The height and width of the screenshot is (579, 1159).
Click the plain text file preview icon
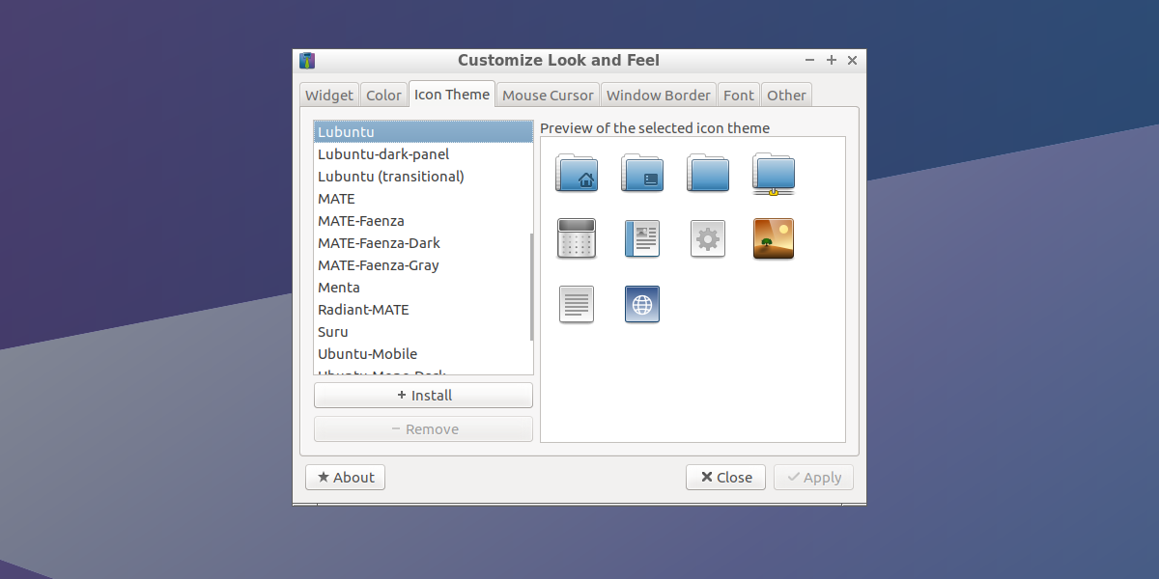pos(577,304)
